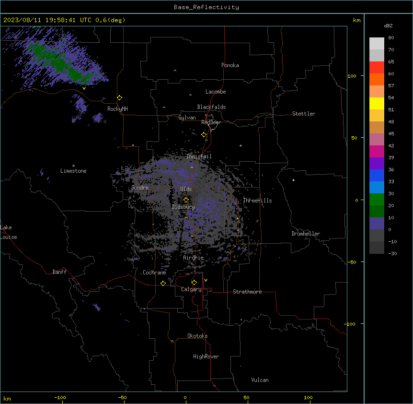The width and height of the screenshot is (413, 404).
Task: Select the royal blue 33-36 dBZ swatch
Action: pos(377,175)
